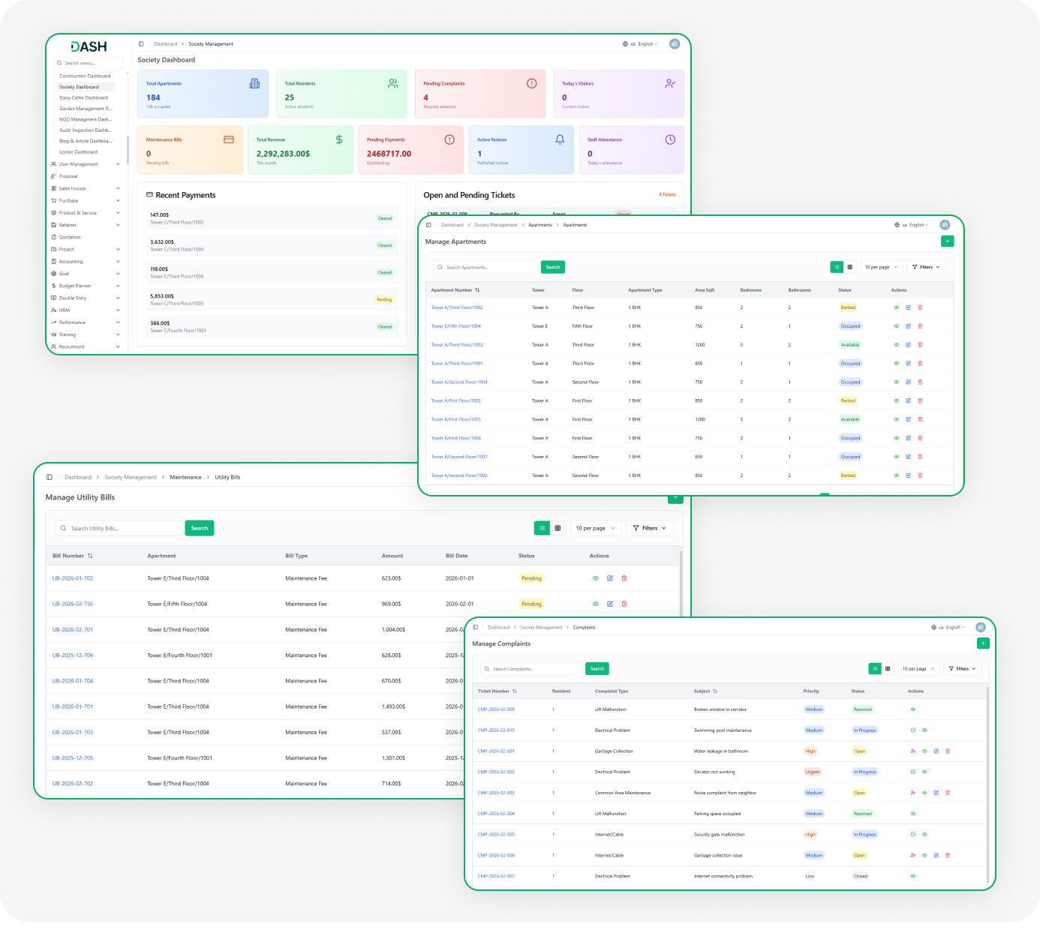Click the green add button in Manage Apartments
The image size is (1040, 930).
[948, 241]
